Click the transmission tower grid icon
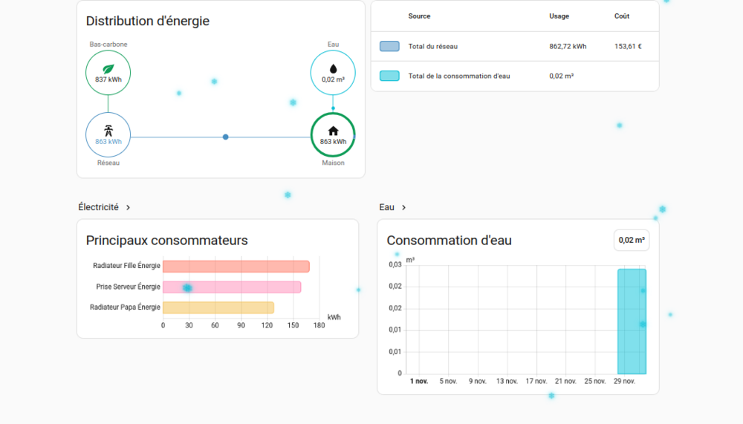Screen dimensions: 743x424 tap(108, 131)
